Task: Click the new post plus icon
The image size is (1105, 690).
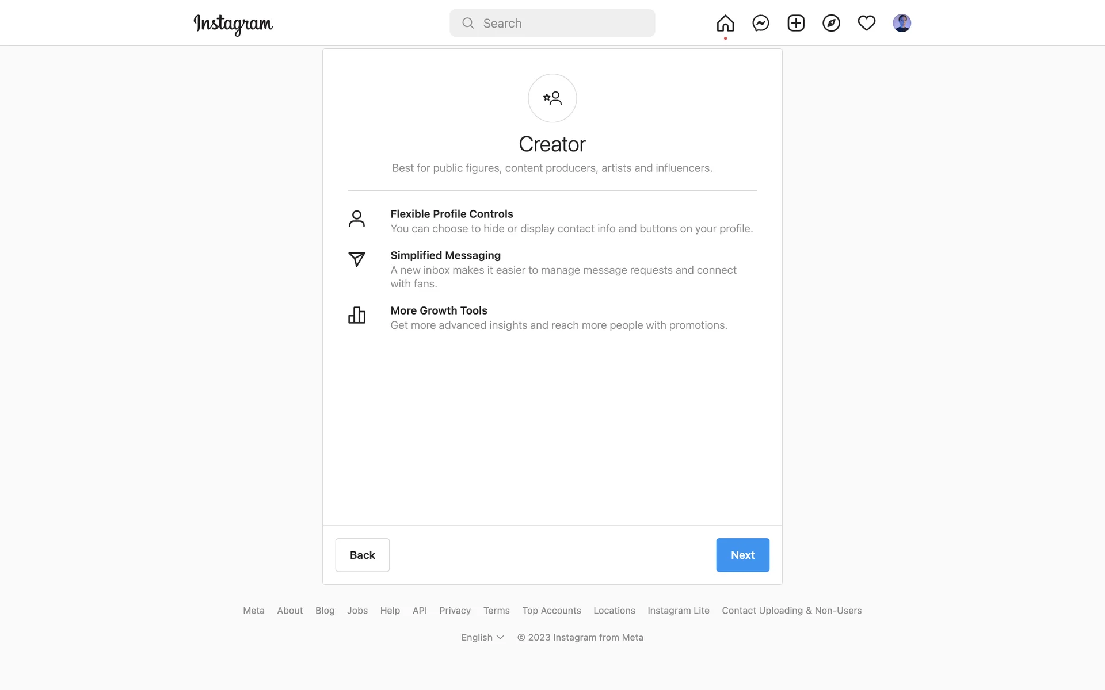Action: coord(796,24)
